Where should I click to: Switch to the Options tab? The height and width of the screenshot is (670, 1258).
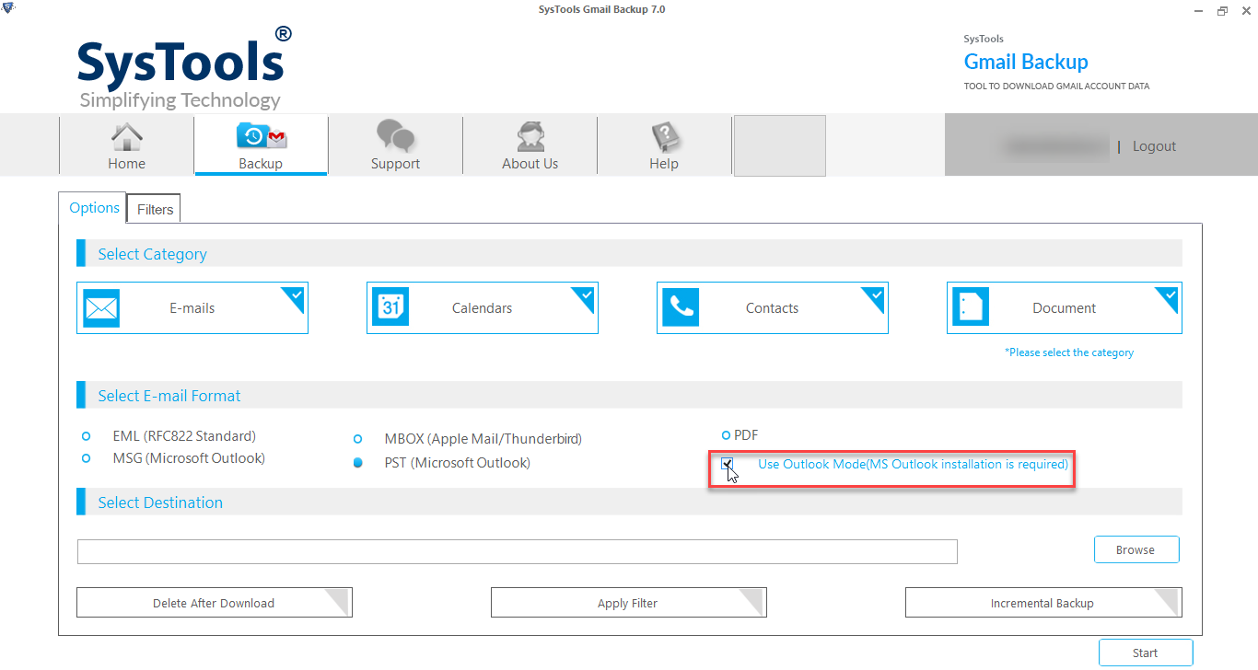[94, 208]
